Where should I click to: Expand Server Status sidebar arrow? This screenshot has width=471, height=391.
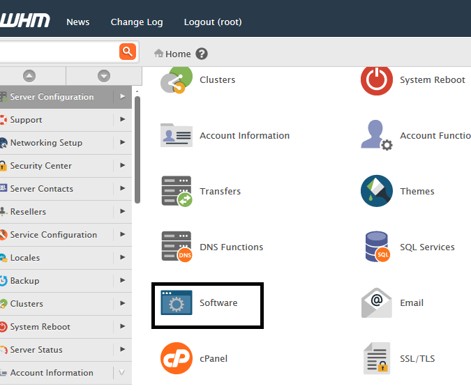122,349
